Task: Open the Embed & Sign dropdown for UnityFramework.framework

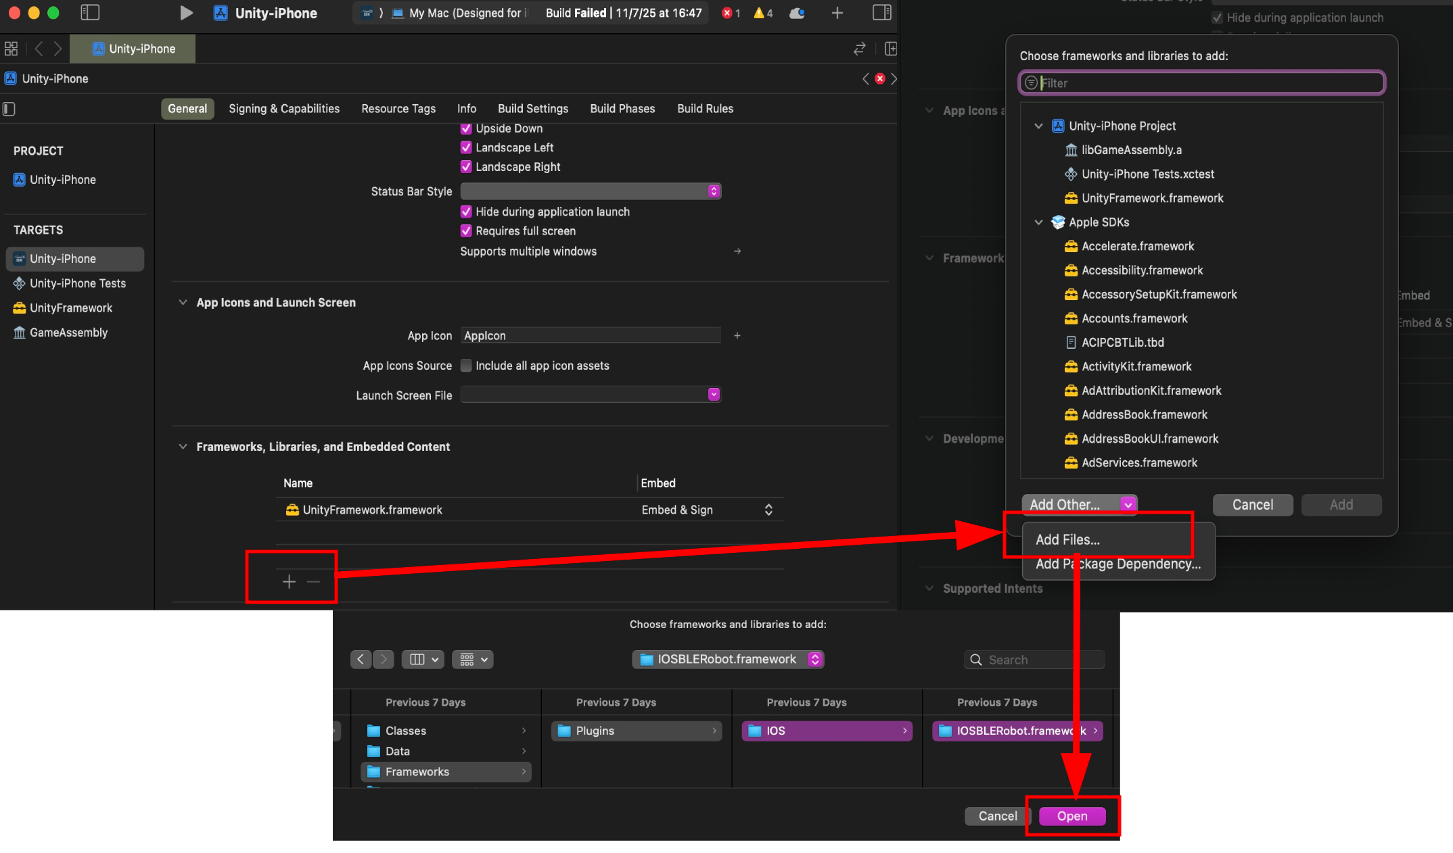Action: pos(768,510)
